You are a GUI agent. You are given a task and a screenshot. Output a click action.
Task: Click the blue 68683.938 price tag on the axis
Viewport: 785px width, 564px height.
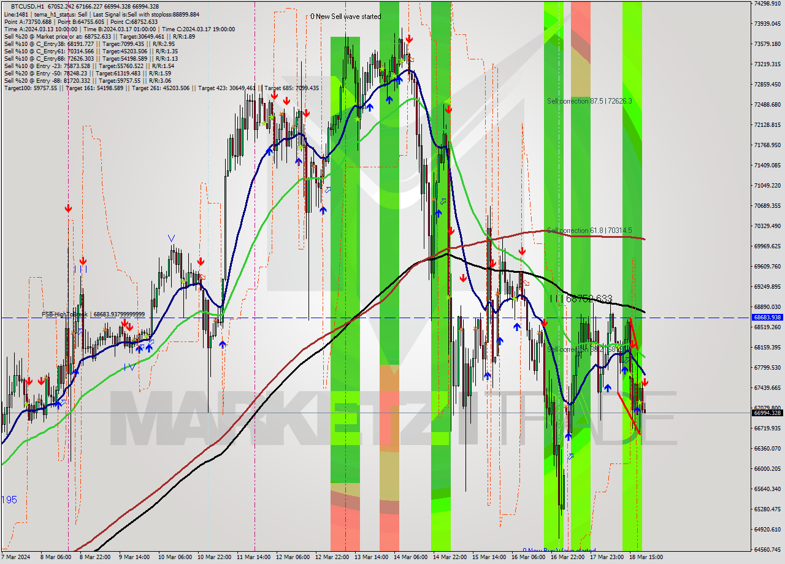click(x=767, y=318)
